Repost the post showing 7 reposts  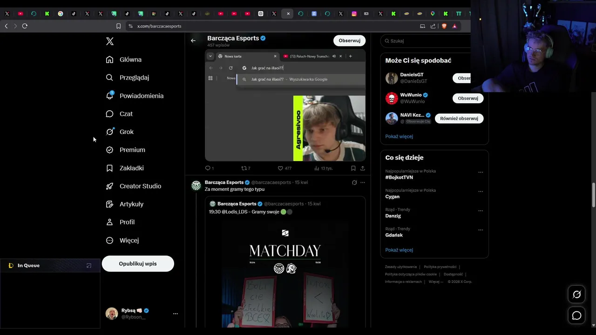click(x=245, y=168)
